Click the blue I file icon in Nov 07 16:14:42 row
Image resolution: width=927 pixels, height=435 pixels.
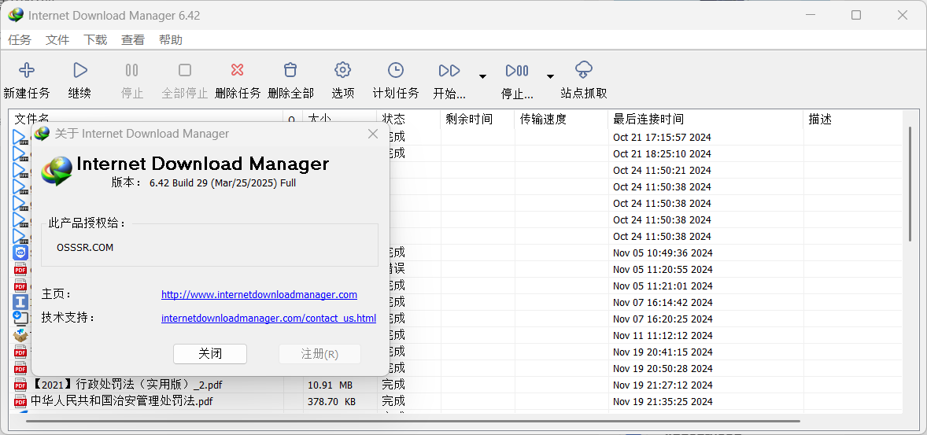(20, 302)
